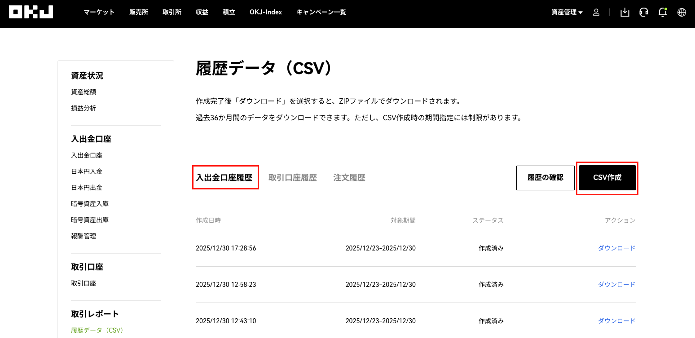695x338 pixels.
Task: Open the user account profile icon
Action: click(x=596, y=13)
